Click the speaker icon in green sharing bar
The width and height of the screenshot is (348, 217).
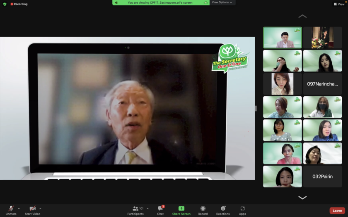coord(116,2)
